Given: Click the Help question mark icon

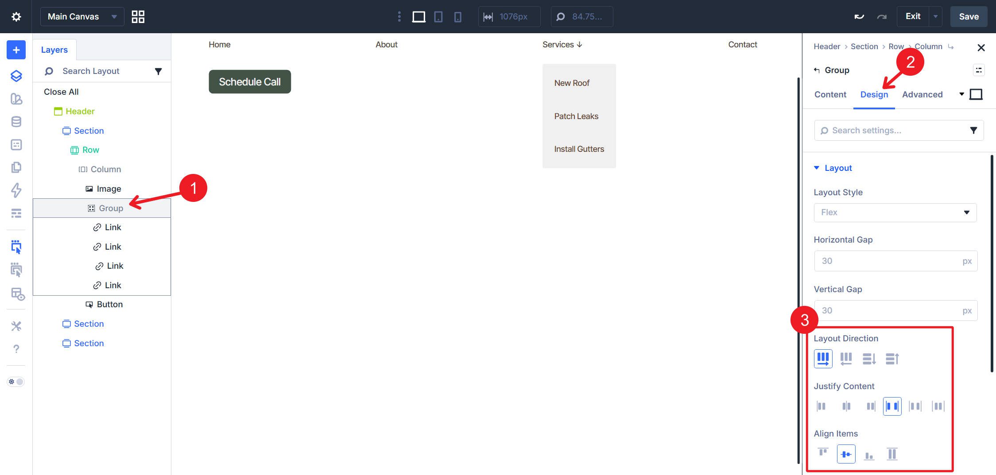Looking at the screenshot, I should coord(16,349).
